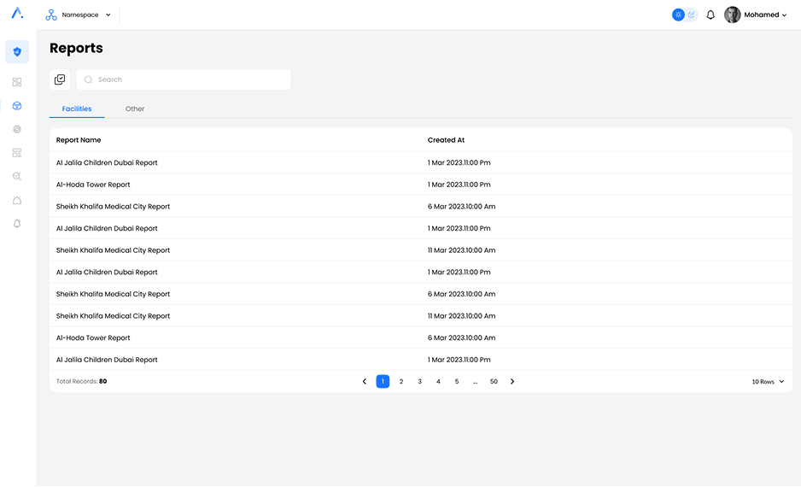The width and height of the screenshot is (801, 487).
Task: Toggle the multi-select checkbox button
Action: (x=60, y=79)
